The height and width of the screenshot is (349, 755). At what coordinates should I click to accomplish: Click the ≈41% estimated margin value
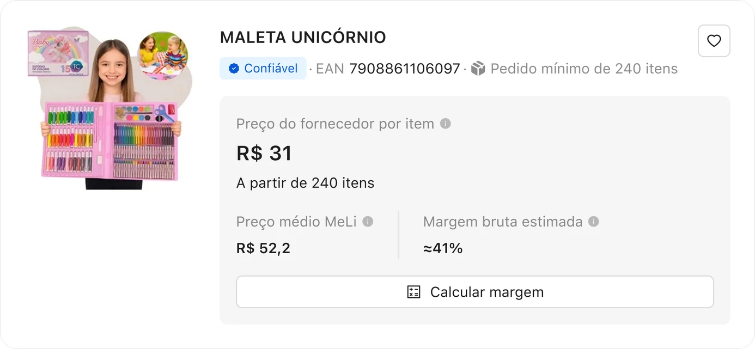click(x=443, y=248)
